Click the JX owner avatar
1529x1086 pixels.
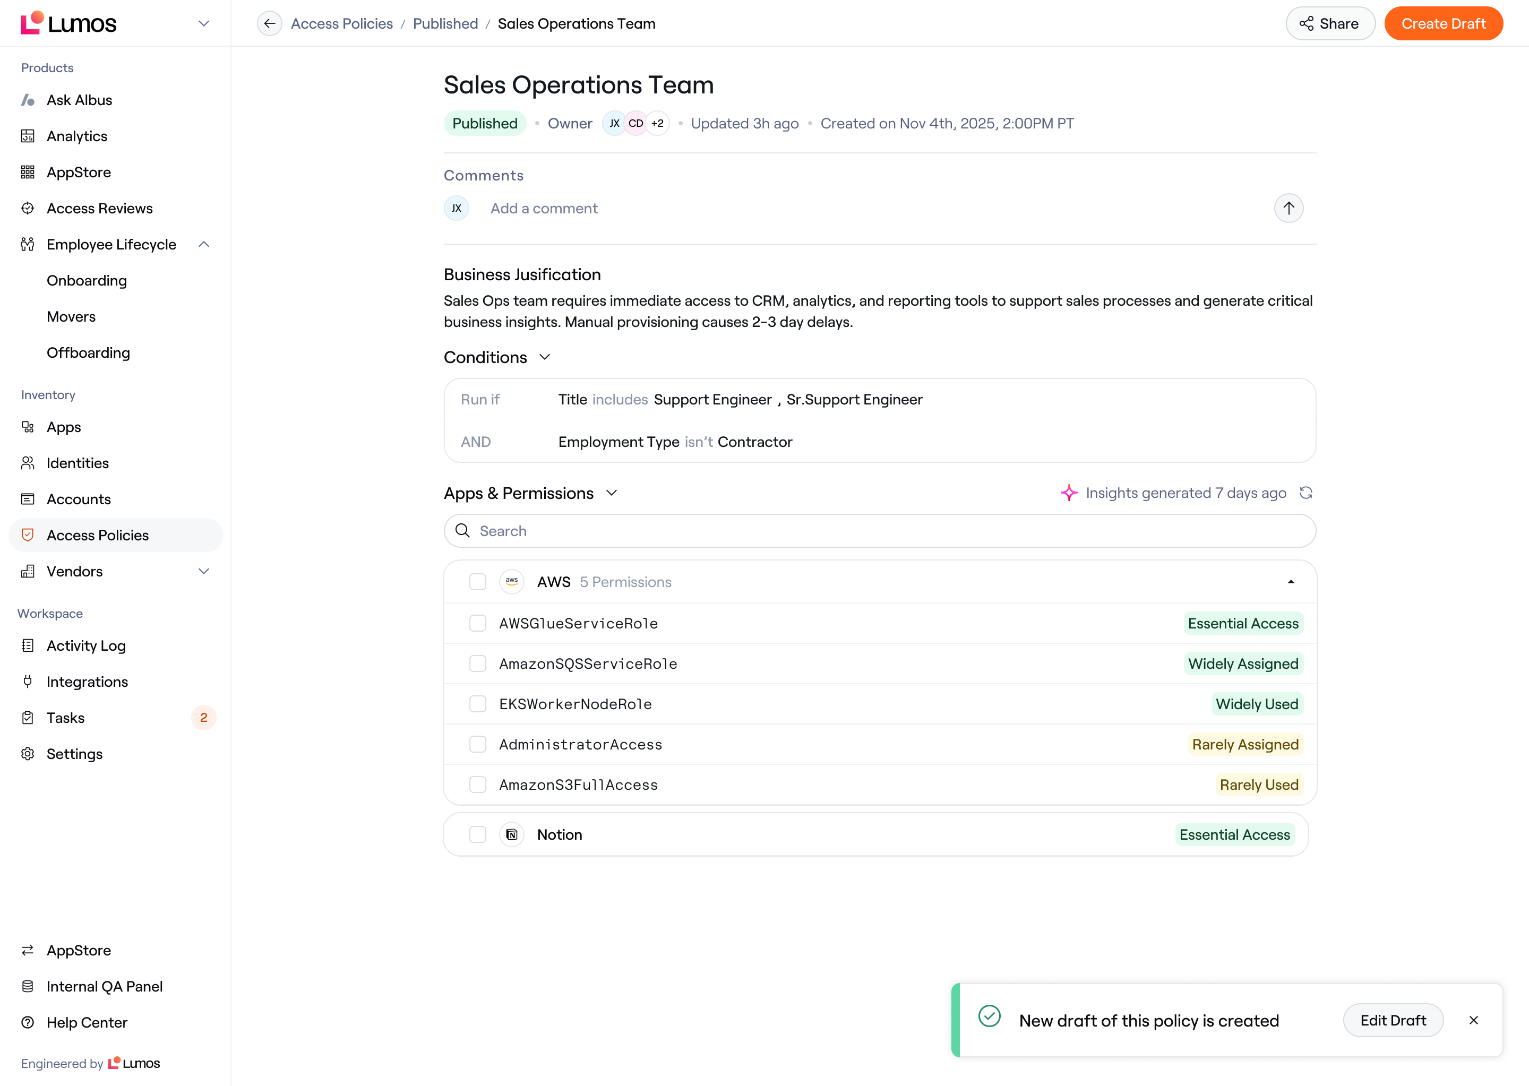(x=614, y=124)
